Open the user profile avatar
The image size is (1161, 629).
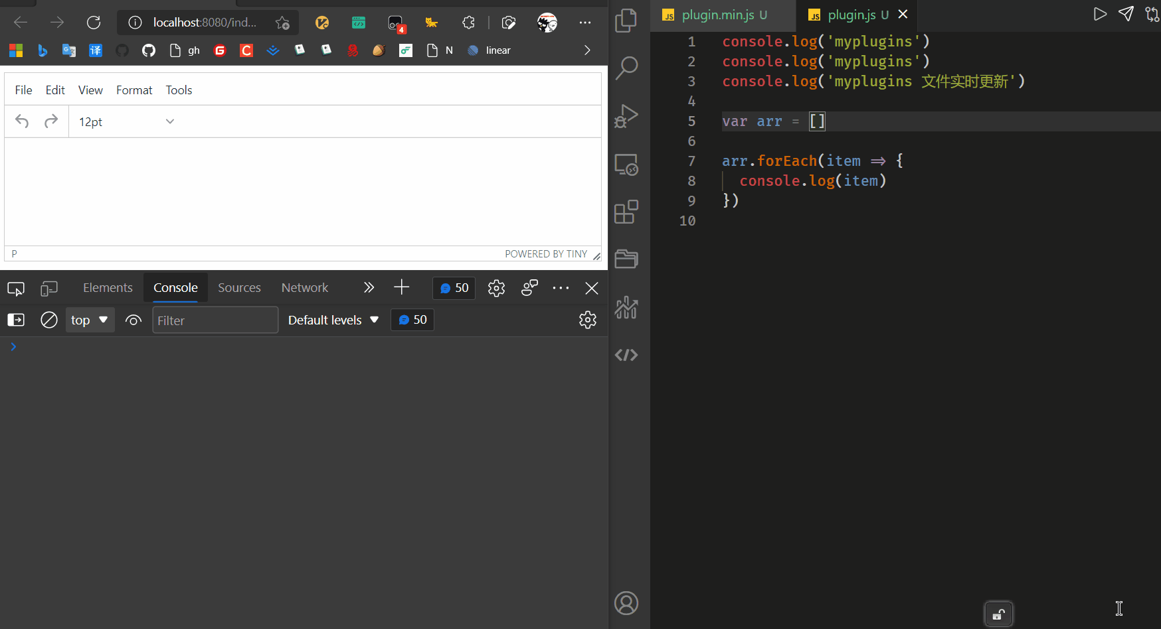pyautogui.click(x=547, y=23)
